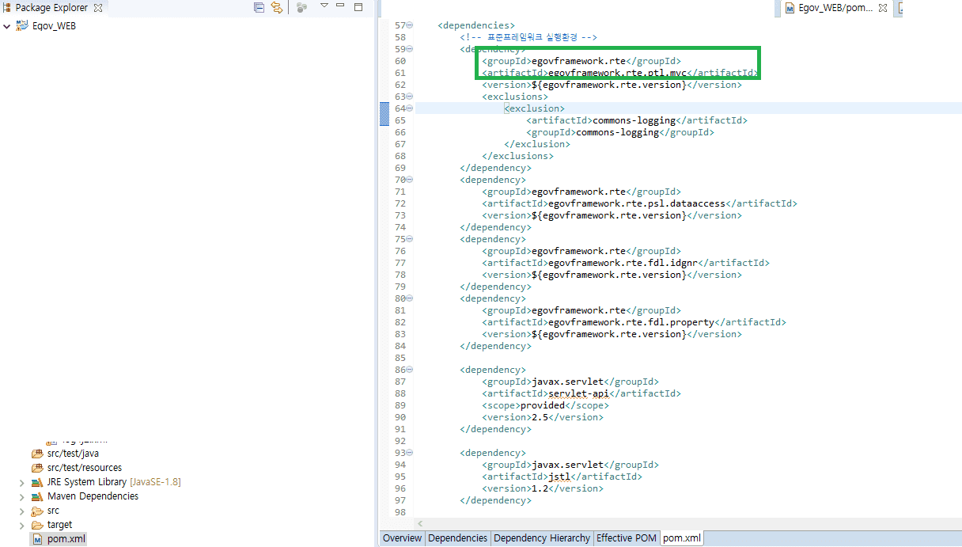Expand the src folder node
Viewport: 962px width, 547px height.
tap(21, 511)
